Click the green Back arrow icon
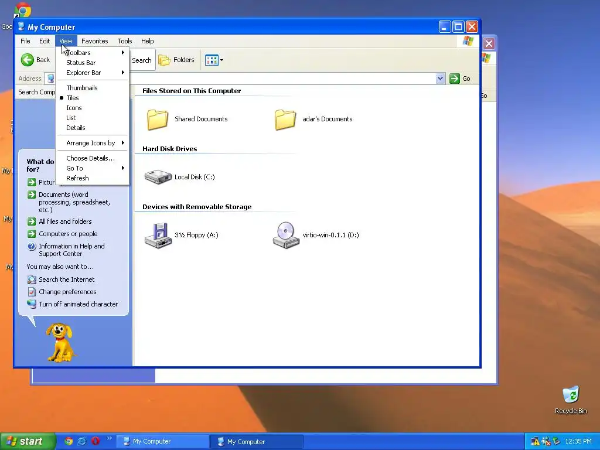Viewport: 600px width, 450px height. [x=27, y=60]
